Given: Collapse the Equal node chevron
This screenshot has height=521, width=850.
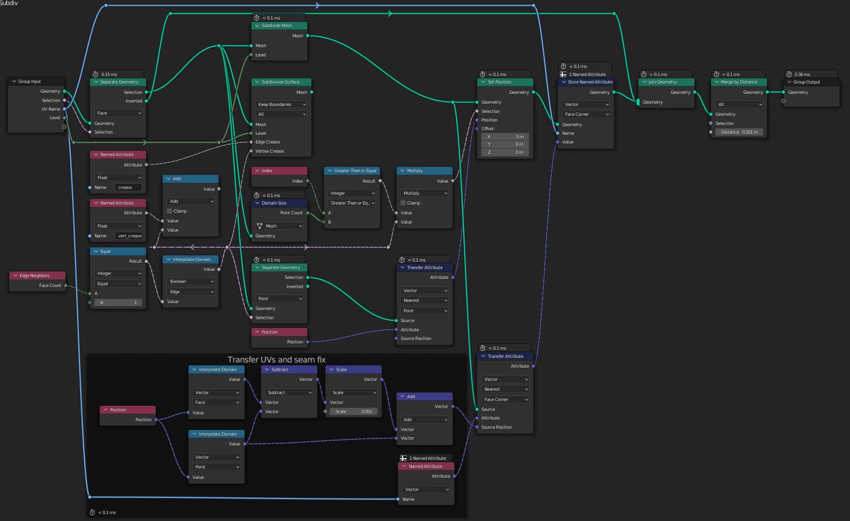Looking at the screenshot, I should point(96,251).
